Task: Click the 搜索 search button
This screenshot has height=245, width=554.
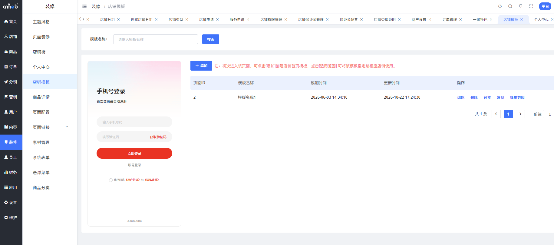Action: tap(211, 39)
